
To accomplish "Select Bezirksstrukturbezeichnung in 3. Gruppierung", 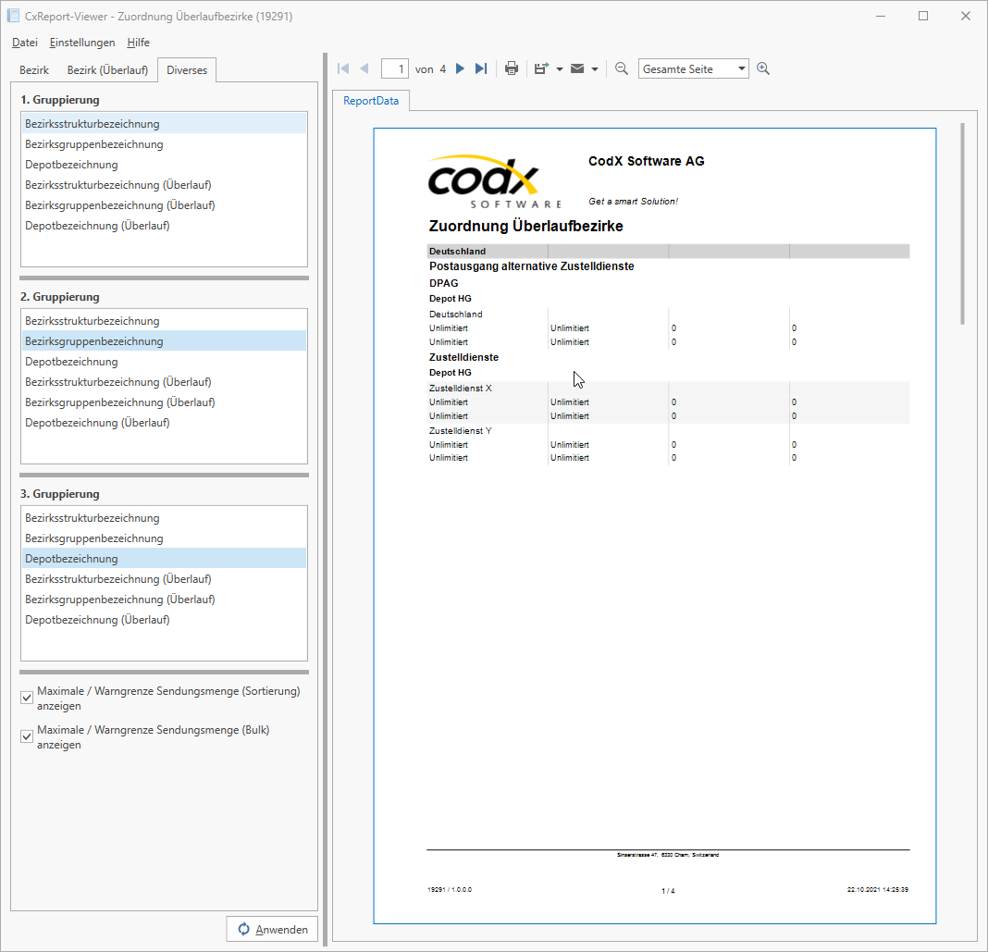I will [x=164, y=518].
